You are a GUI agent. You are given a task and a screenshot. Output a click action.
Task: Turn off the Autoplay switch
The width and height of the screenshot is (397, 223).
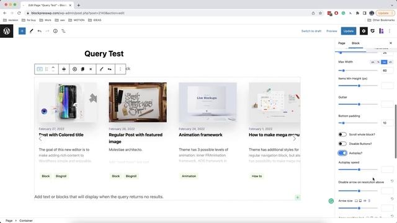[x=342, y=153]
